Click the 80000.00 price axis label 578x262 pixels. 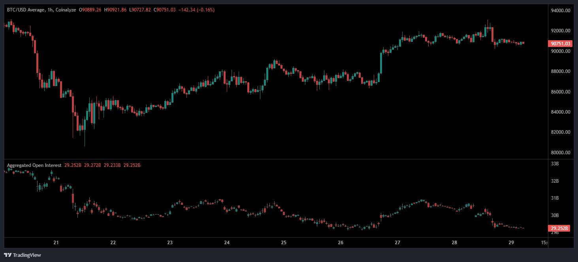tap(560, 153)
